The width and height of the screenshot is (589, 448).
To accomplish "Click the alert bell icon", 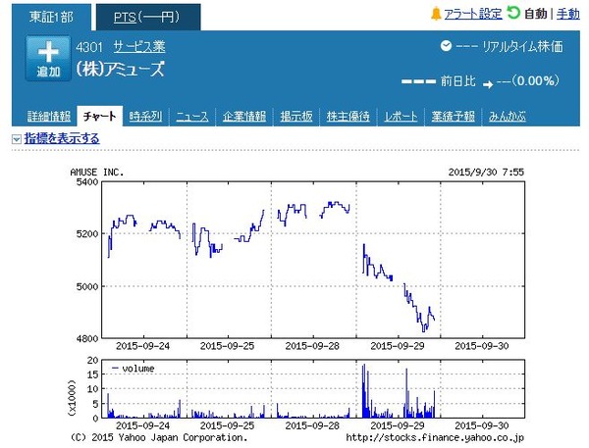I will coord(436,14).
